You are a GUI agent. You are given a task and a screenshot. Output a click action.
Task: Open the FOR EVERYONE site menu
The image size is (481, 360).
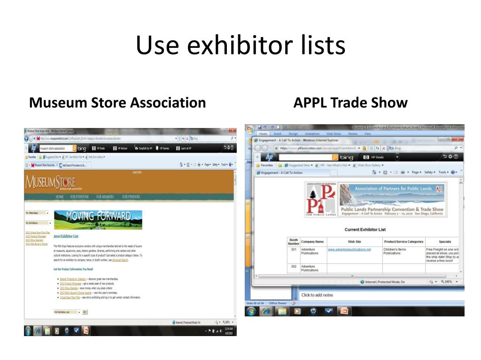point(79,197)
